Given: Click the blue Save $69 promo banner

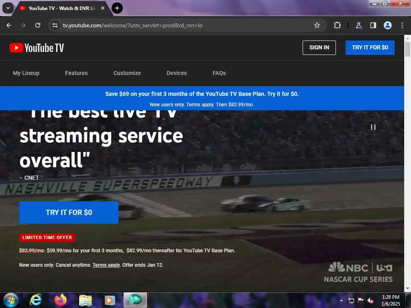Looking at the screenshot, I should tap(202, 98).
